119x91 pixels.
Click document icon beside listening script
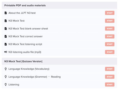(x=6, y=44)
